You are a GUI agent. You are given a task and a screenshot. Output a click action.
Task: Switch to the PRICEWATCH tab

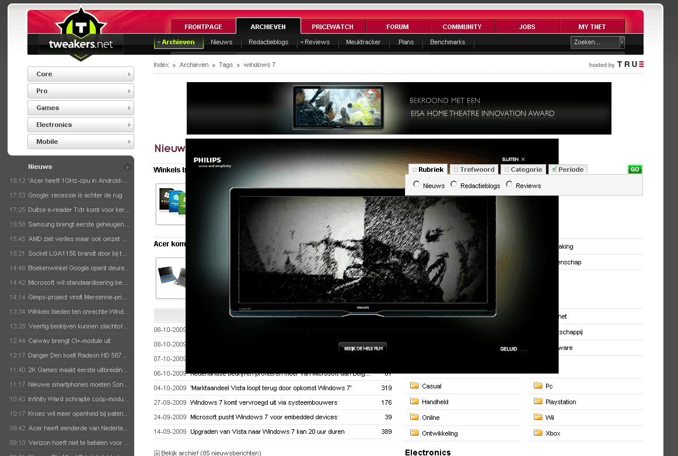point(333,27)
